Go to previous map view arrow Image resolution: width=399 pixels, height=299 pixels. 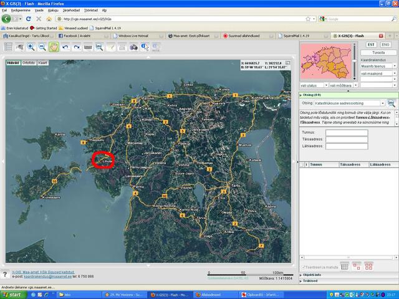click(x=65, y=47)
